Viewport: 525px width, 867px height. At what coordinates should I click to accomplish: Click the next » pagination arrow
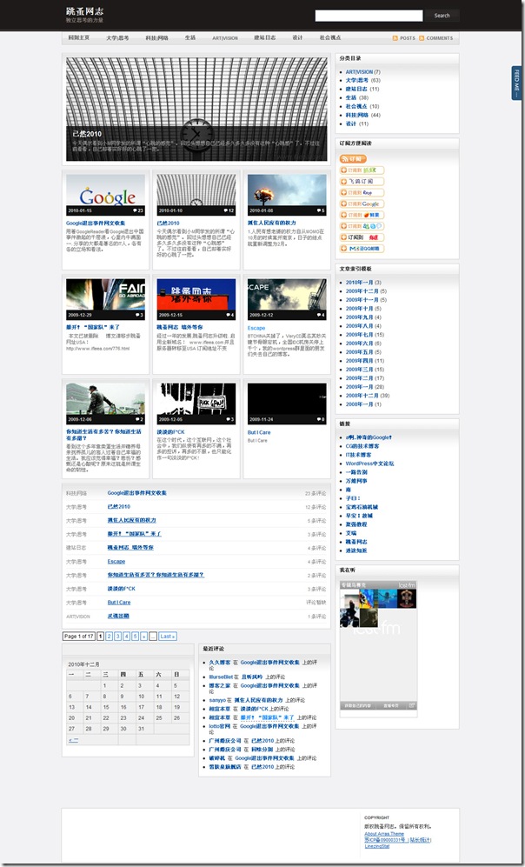click(x=143, y=637)
